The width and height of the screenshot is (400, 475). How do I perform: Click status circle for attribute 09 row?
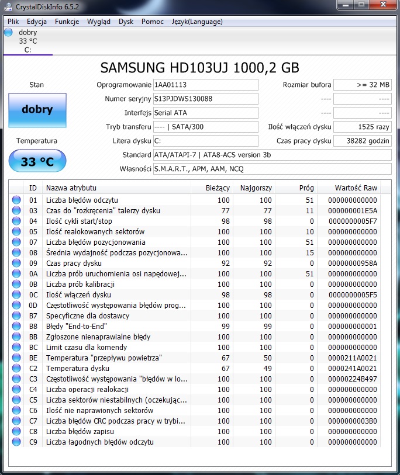click(16, 263)
